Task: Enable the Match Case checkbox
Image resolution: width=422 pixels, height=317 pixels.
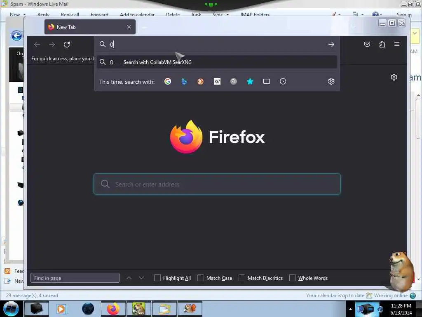Action: (x=201, y=278)
